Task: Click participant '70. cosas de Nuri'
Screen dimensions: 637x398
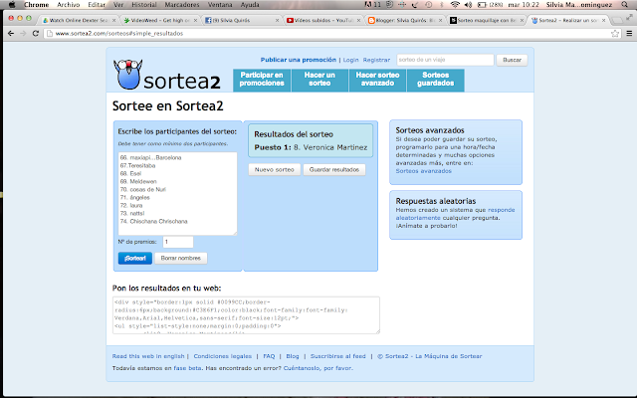Action: pyautogui.click(x=143, y=189)
